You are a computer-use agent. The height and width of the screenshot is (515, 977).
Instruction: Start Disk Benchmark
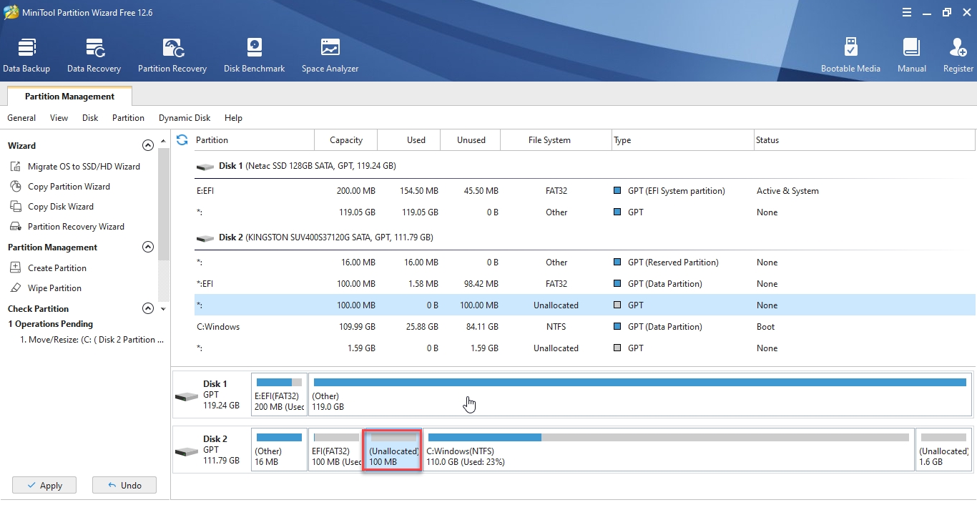pyautogui.click(x=255, y=56)
